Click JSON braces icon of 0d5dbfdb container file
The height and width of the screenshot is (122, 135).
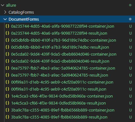[x=7, y=40]
